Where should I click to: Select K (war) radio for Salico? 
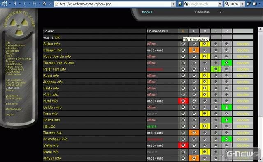click(183, 44)
